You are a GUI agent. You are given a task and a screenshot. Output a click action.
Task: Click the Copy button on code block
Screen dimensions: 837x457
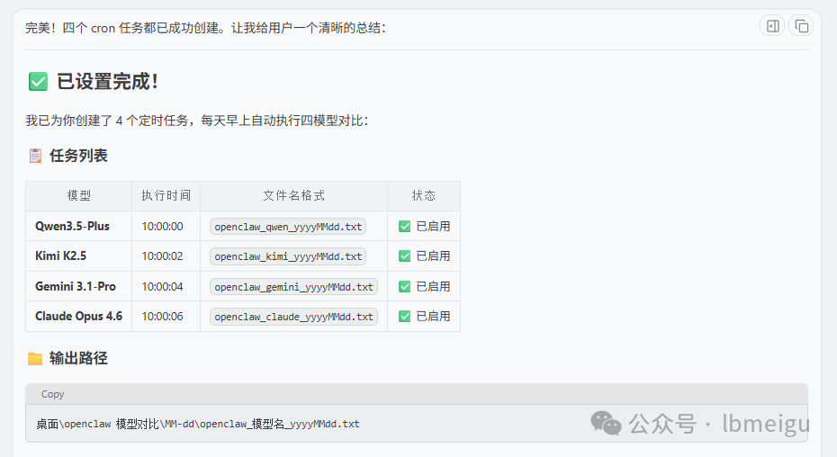click(52, 394)
